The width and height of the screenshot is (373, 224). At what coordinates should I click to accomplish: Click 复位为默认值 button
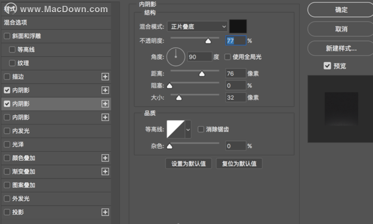[239, 164]
